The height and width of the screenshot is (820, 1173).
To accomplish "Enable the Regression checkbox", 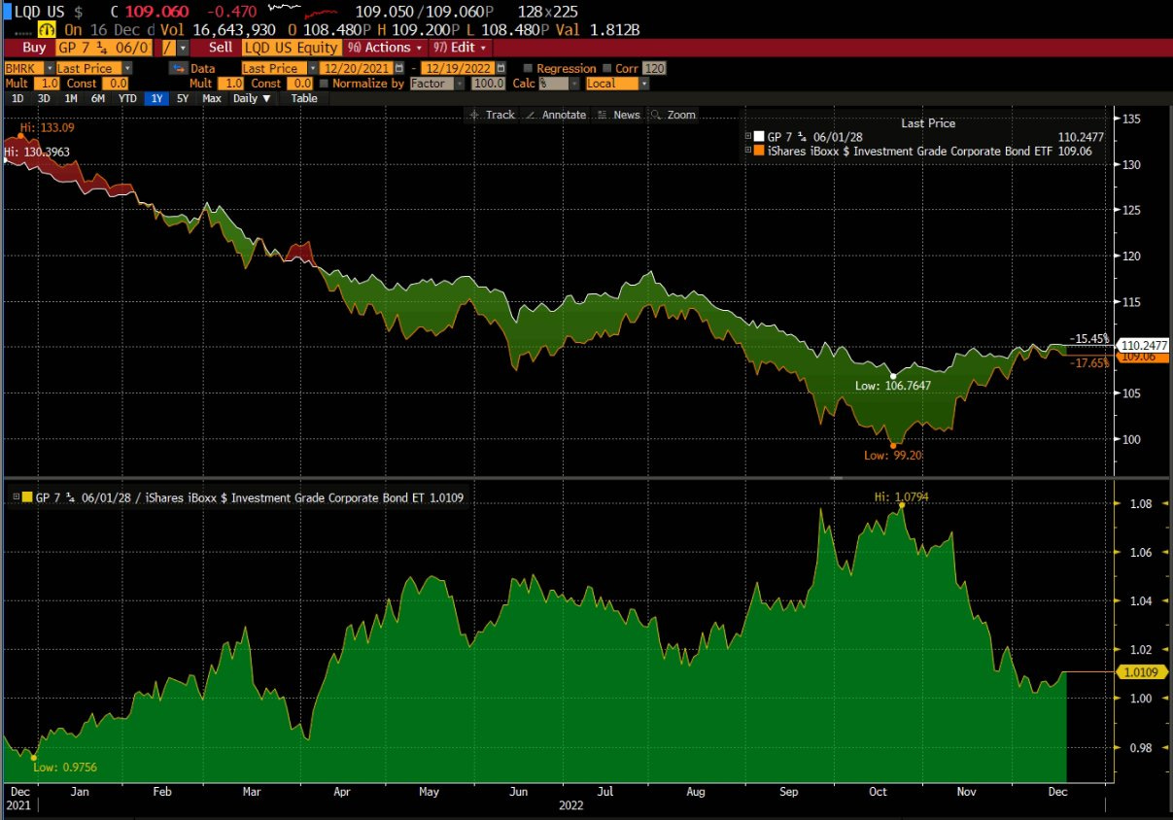I will 529,68.
